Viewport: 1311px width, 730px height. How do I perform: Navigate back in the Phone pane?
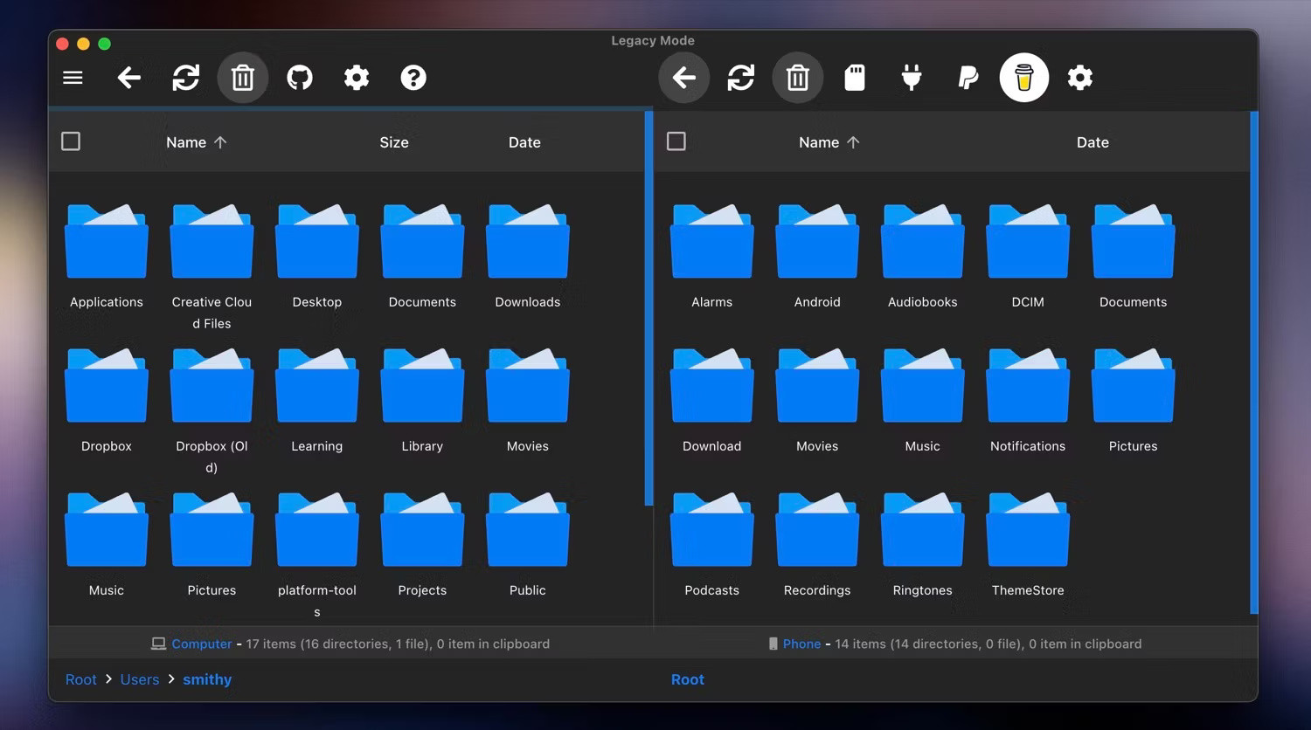683,77
